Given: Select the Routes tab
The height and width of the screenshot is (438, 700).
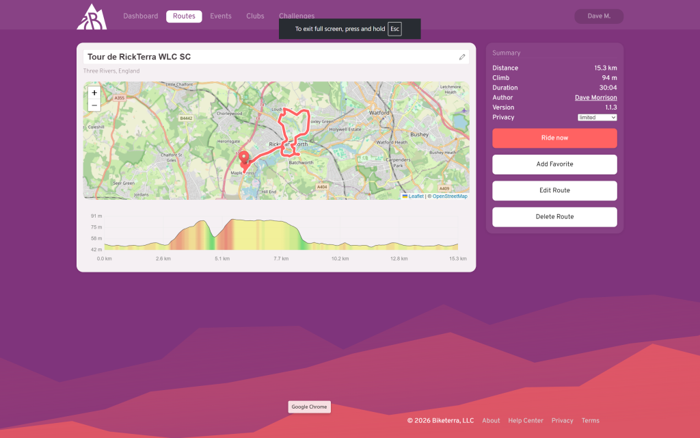Looking at the screenshot, I should coord(184,16).
